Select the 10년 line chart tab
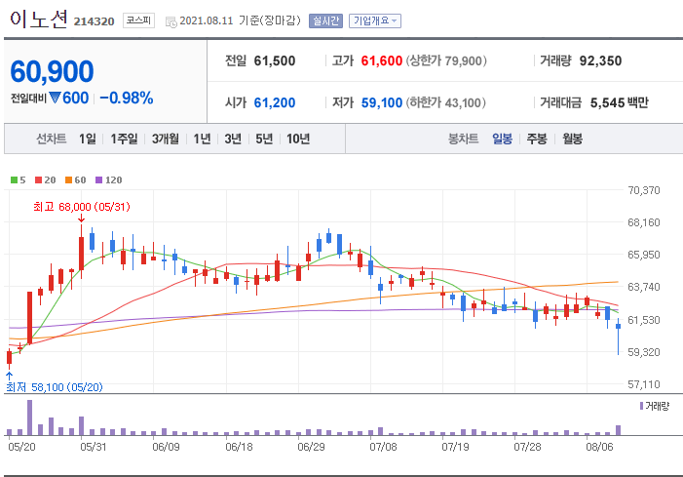The width and height of the screenshot is (683, 477). click(x=298, y=139)
